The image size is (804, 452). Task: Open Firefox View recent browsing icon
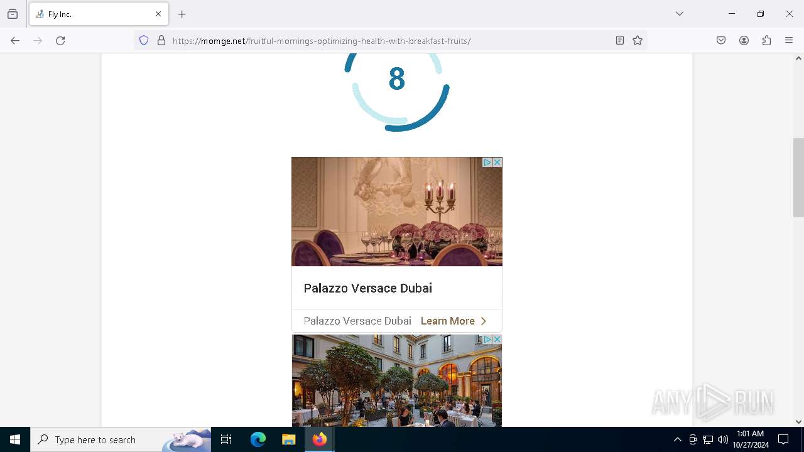[x=13, y=14]
